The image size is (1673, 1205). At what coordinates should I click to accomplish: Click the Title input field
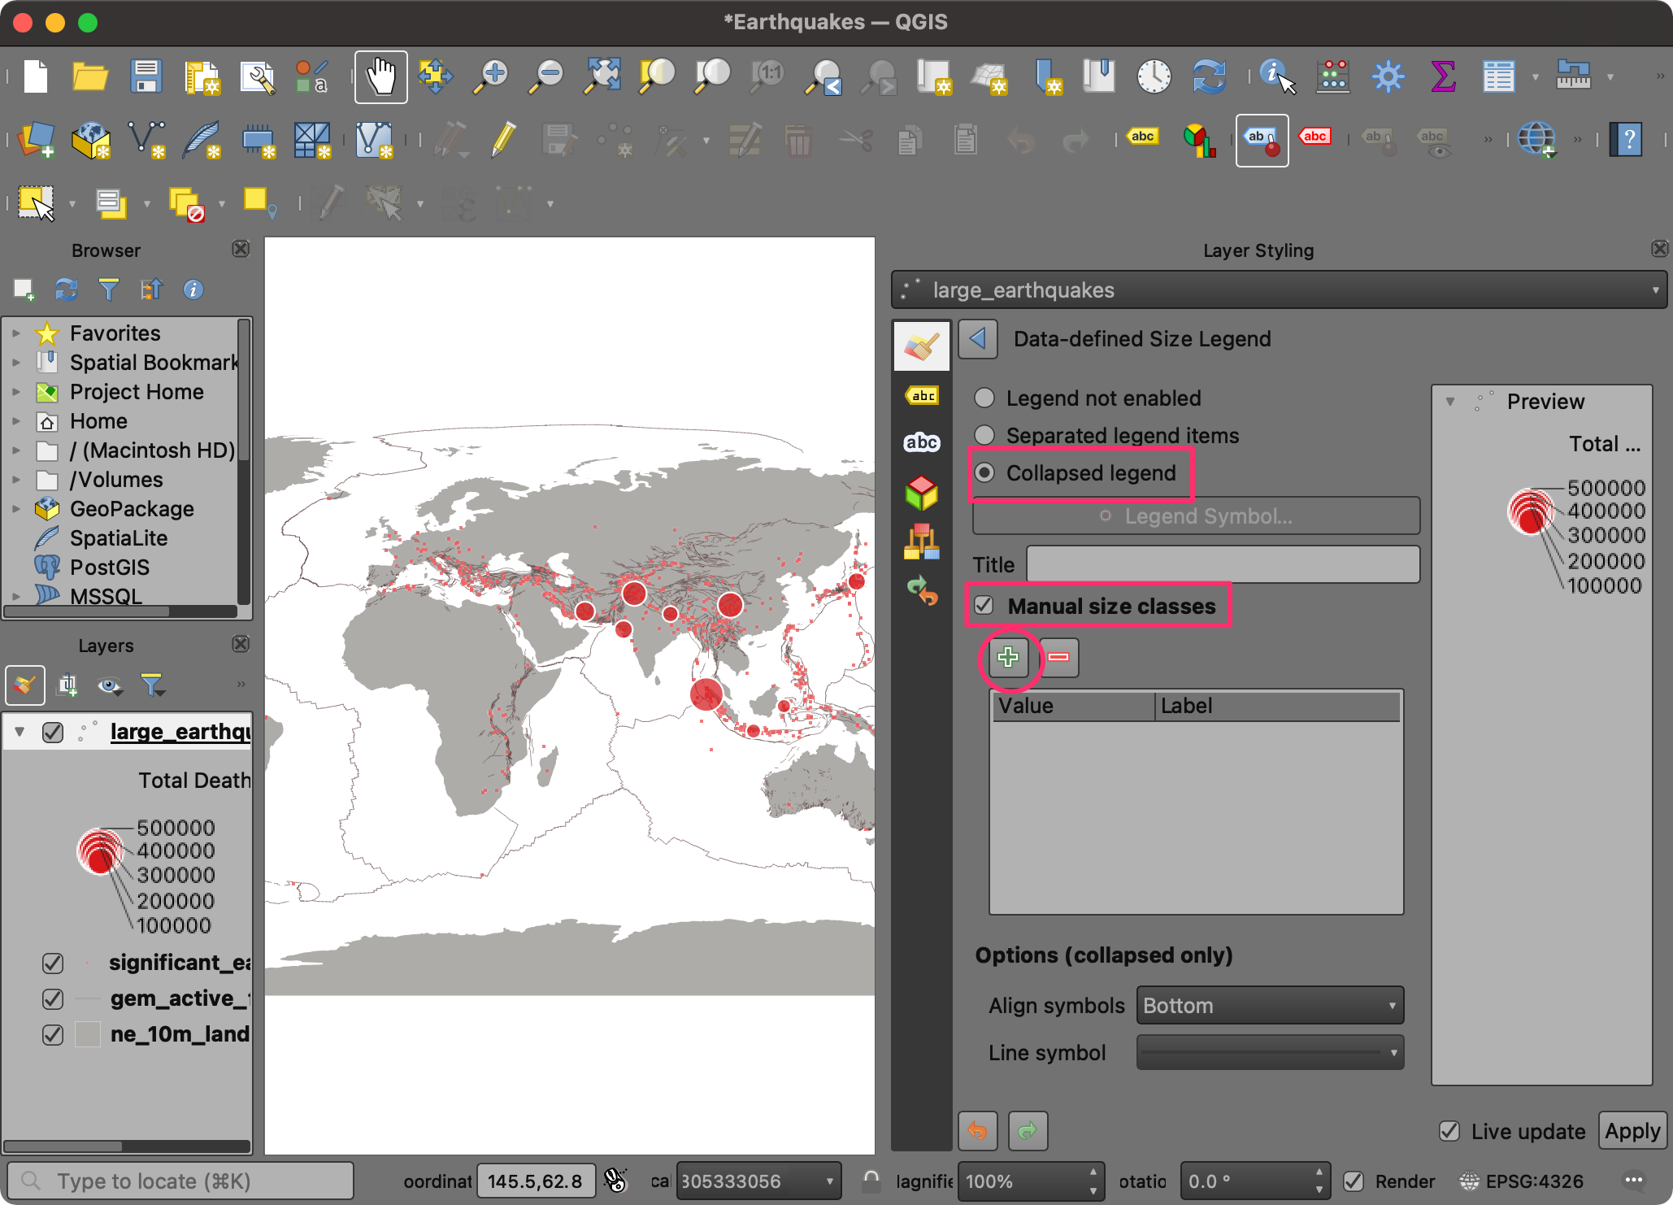pyautogui.click(x=1219, y=562)
